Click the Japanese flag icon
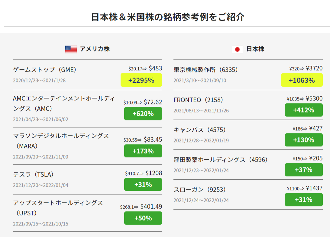Image resolution: width=330 pixels, height=237 pixels. click(237, 50)
